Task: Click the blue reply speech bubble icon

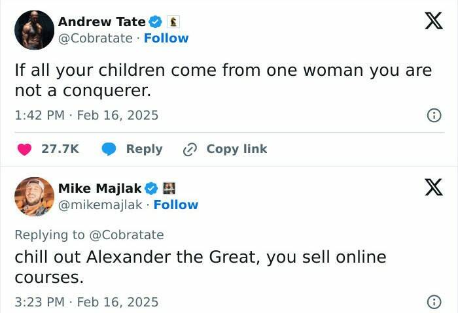Action: 109,149
